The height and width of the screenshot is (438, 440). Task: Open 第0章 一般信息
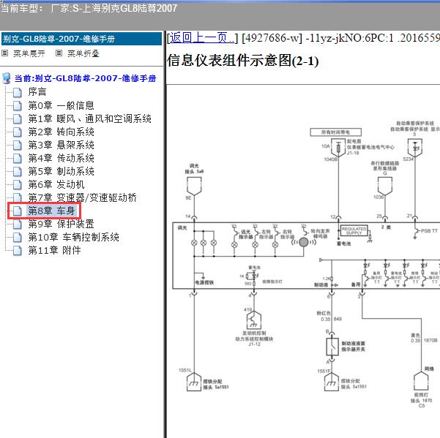[x=61, y=105]
